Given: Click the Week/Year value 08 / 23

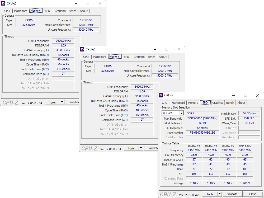Looking at the screenshot, I should [249, 123].
